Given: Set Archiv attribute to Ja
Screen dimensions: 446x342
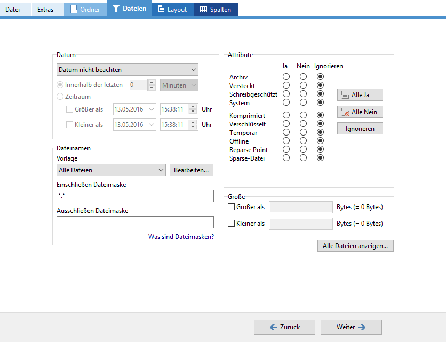Looking at the screenshot, I should [x=286, y=77].
